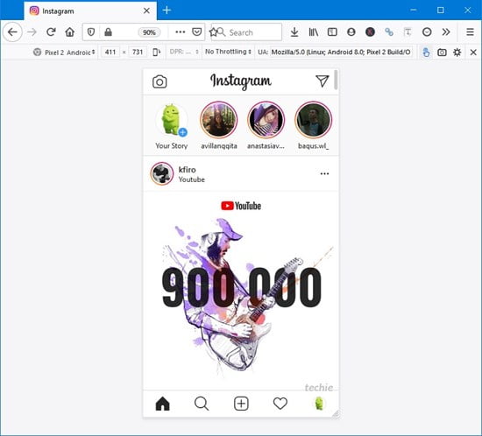Open the browser home page

pyautogui.click(x=70, y=32)
